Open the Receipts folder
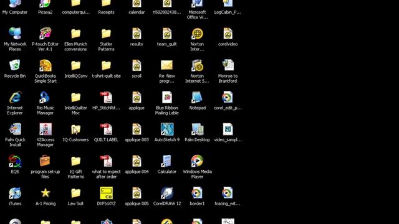Screen dimensions: 399x224 [107, 4]
